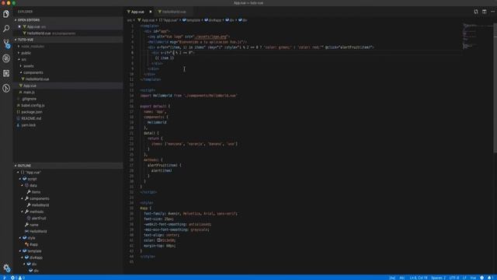Open yarn.lock in the explorer
The height and width of the screenshot is (280, 497).
coord(28,125)
